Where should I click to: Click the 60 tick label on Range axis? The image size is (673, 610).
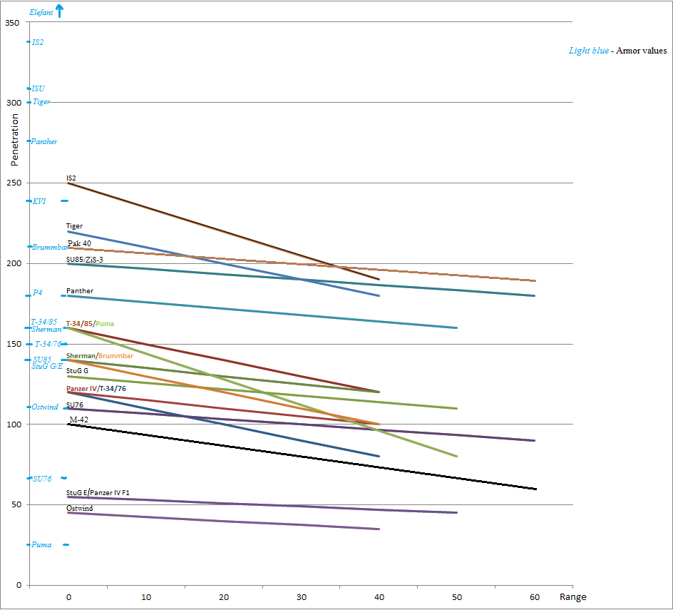pyautogui.click(x=535, y=596)
